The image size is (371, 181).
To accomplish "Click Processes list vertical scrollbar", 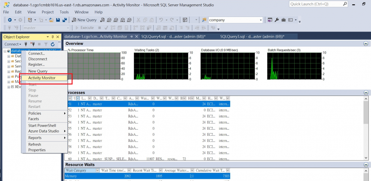I will point(366,128).
